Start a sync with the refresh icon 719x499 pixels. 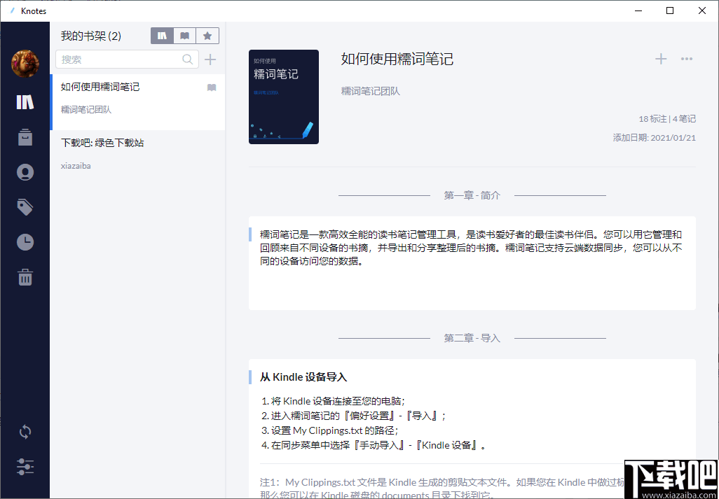[x=25, y=432]
